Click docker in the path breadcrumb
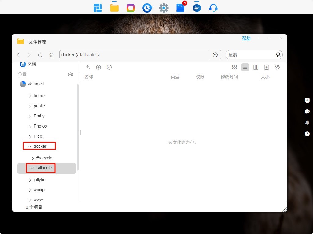Screen dimensions: 313x234 click(x=68, y=55)
